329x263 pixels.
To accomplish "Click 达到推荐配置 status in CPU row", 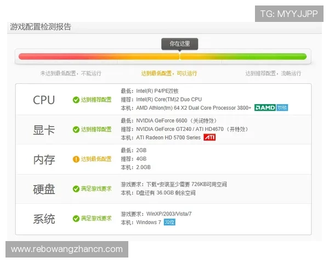I will pos(97,100).
